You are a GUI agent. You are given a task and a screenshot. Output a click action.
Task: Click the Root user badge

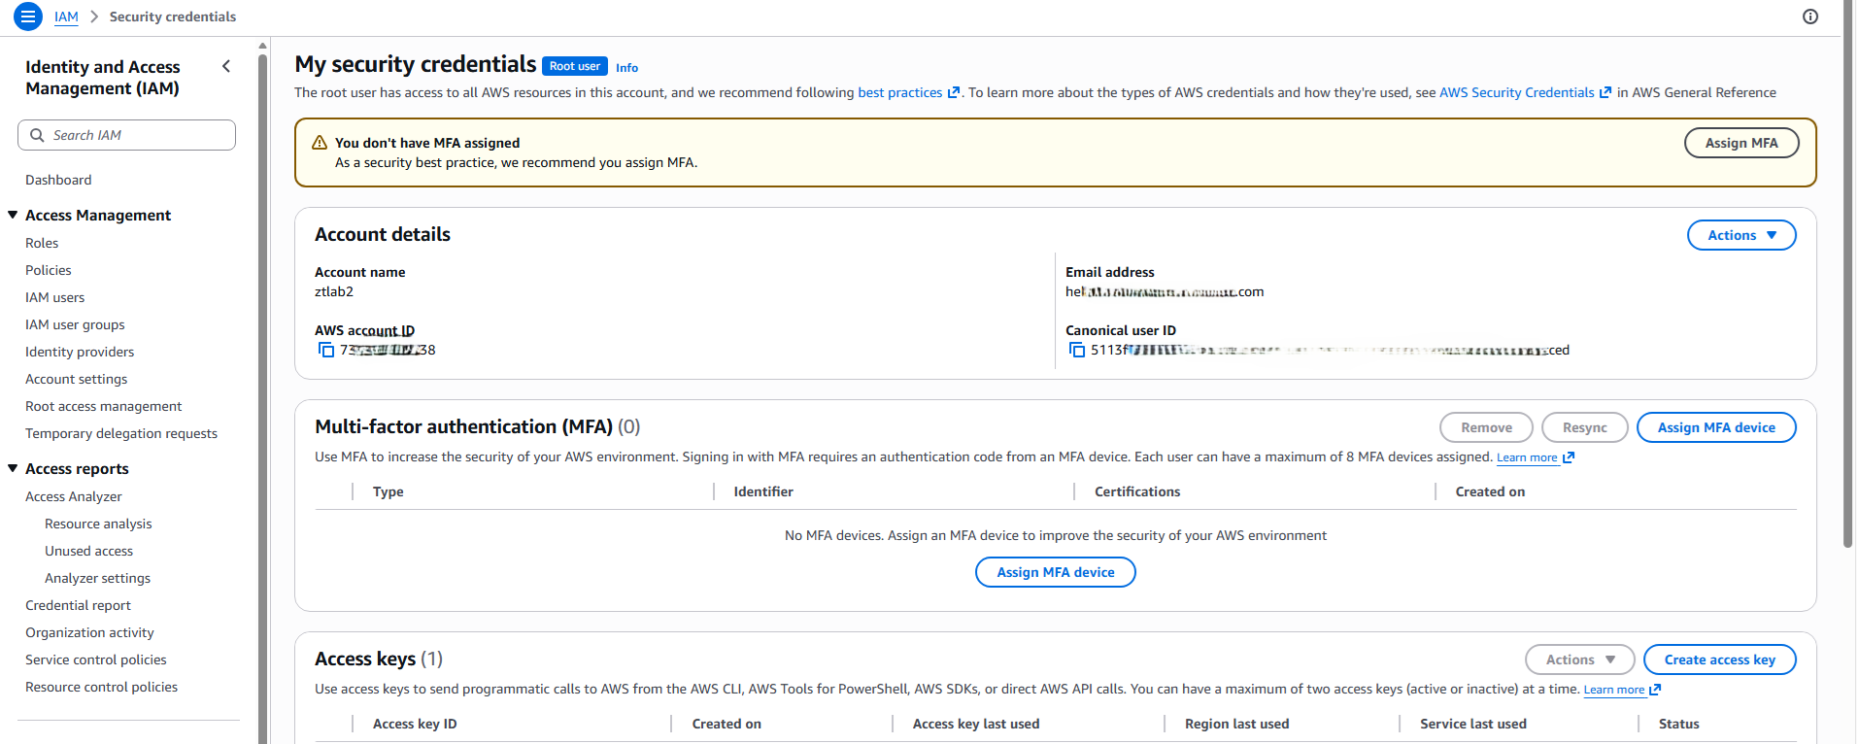pyautogui.click(x=575, y=66)
